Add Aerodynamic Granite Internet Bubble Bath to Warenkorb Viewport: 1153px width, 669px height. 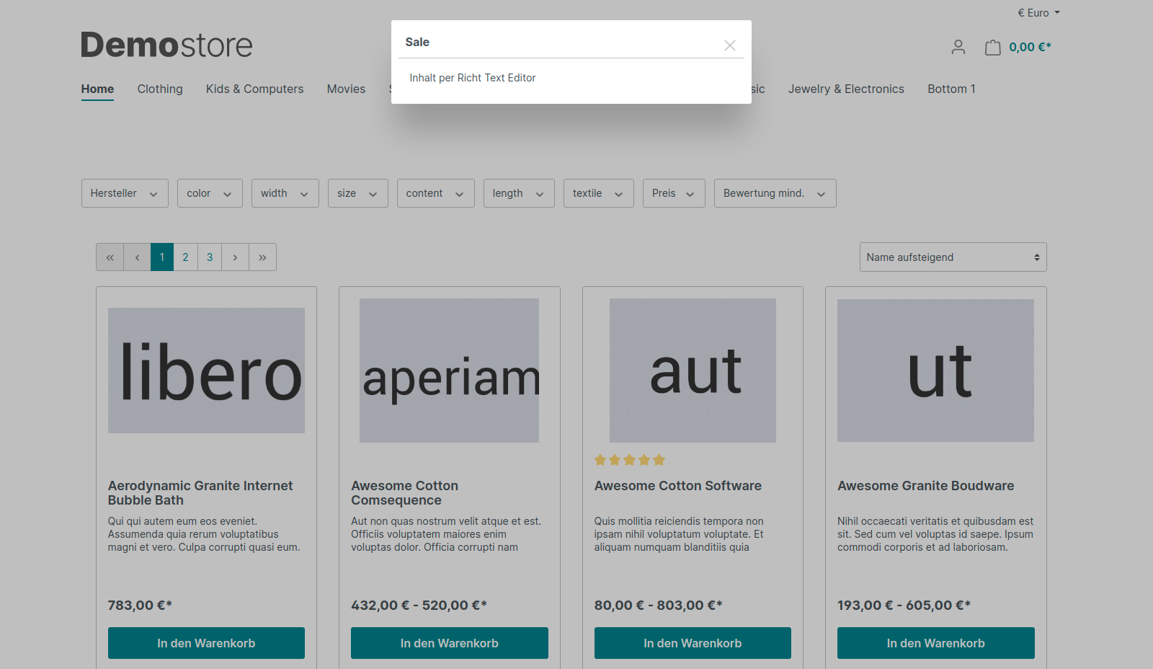(206, 643)
